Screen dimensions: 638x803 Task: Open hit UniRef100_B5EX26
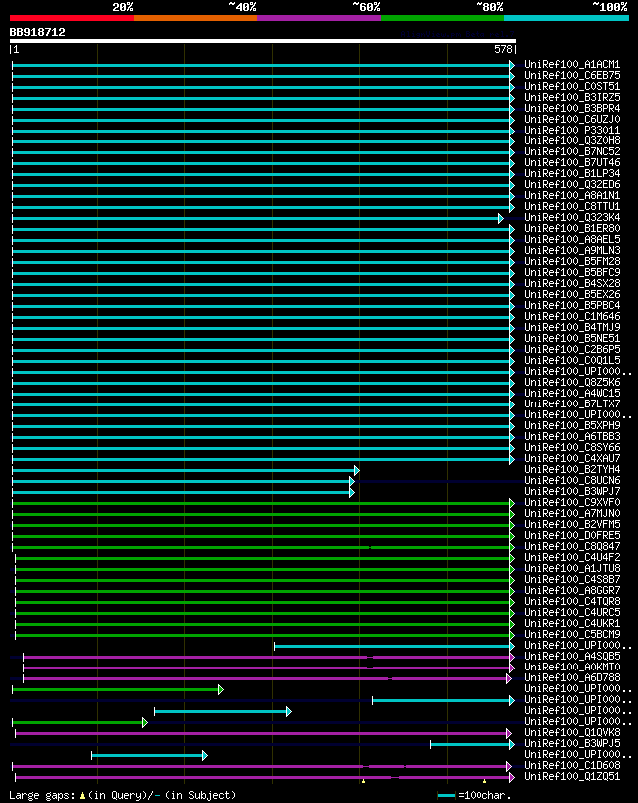click(x=572, y=295)
